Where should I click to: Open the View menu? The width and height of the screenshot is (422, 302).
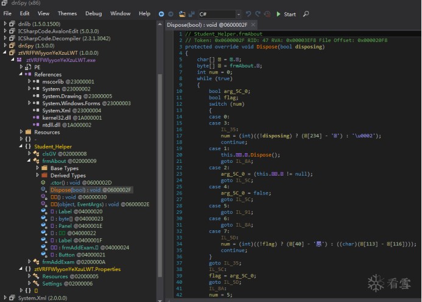point(43,13)
